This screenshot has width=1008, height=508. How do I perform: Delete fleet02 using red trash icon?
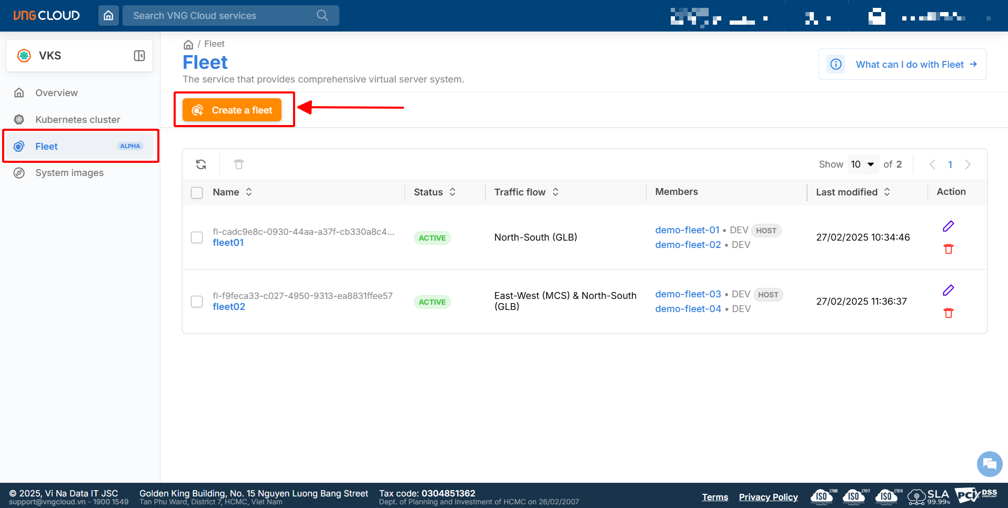click(x=948, y=313)
